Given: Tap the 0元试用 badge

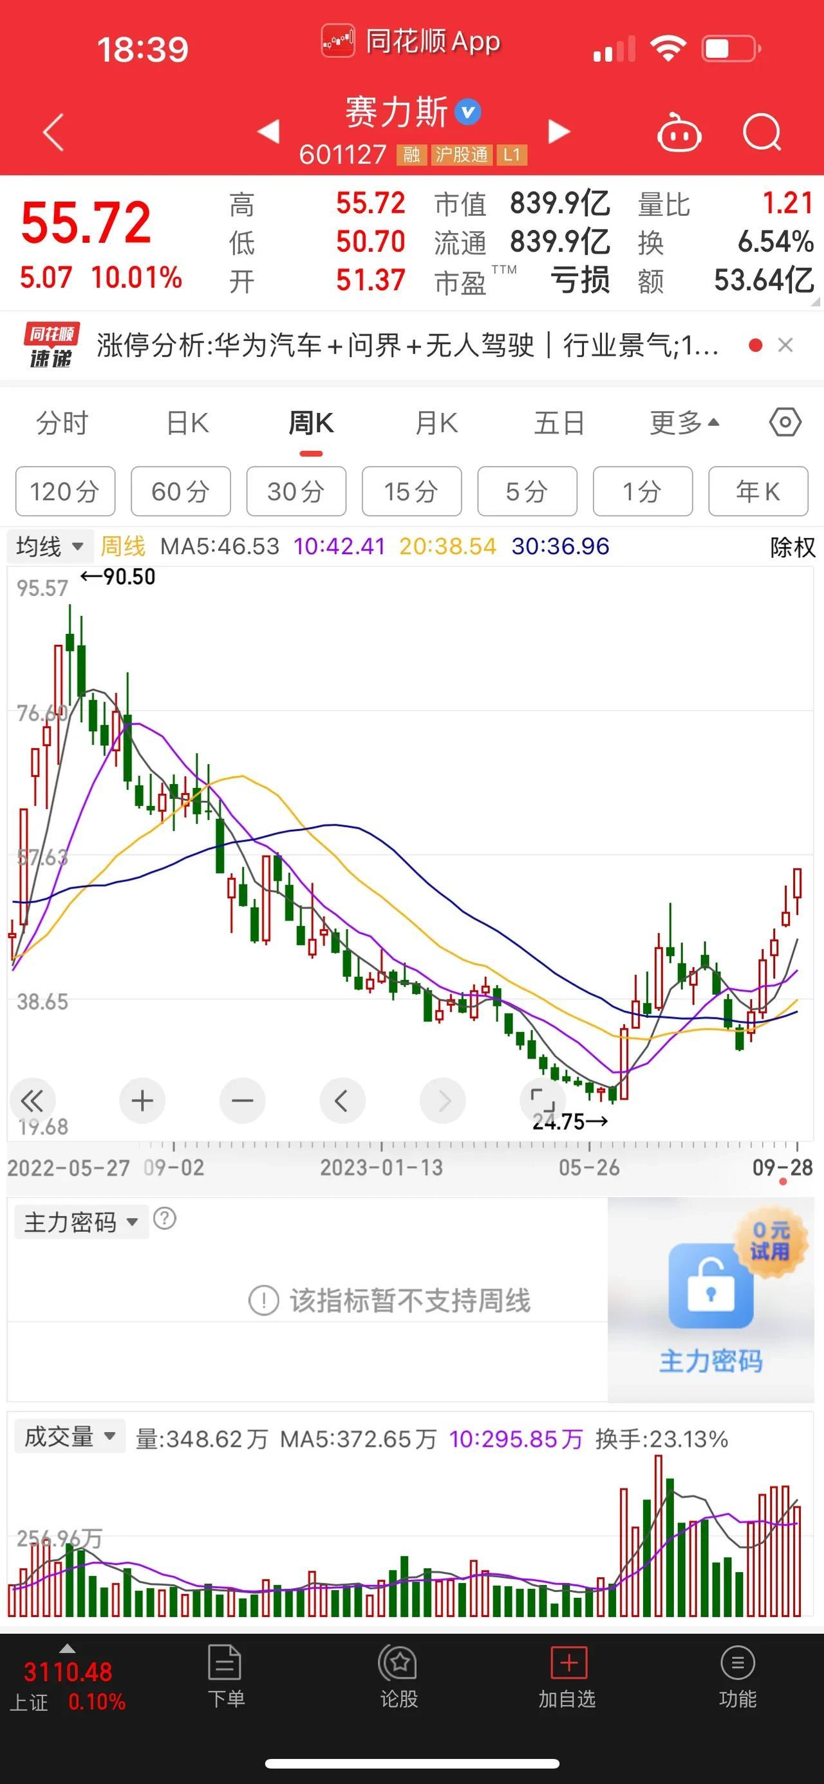Looking at the screenshot, I should [x=771, y=1240].
